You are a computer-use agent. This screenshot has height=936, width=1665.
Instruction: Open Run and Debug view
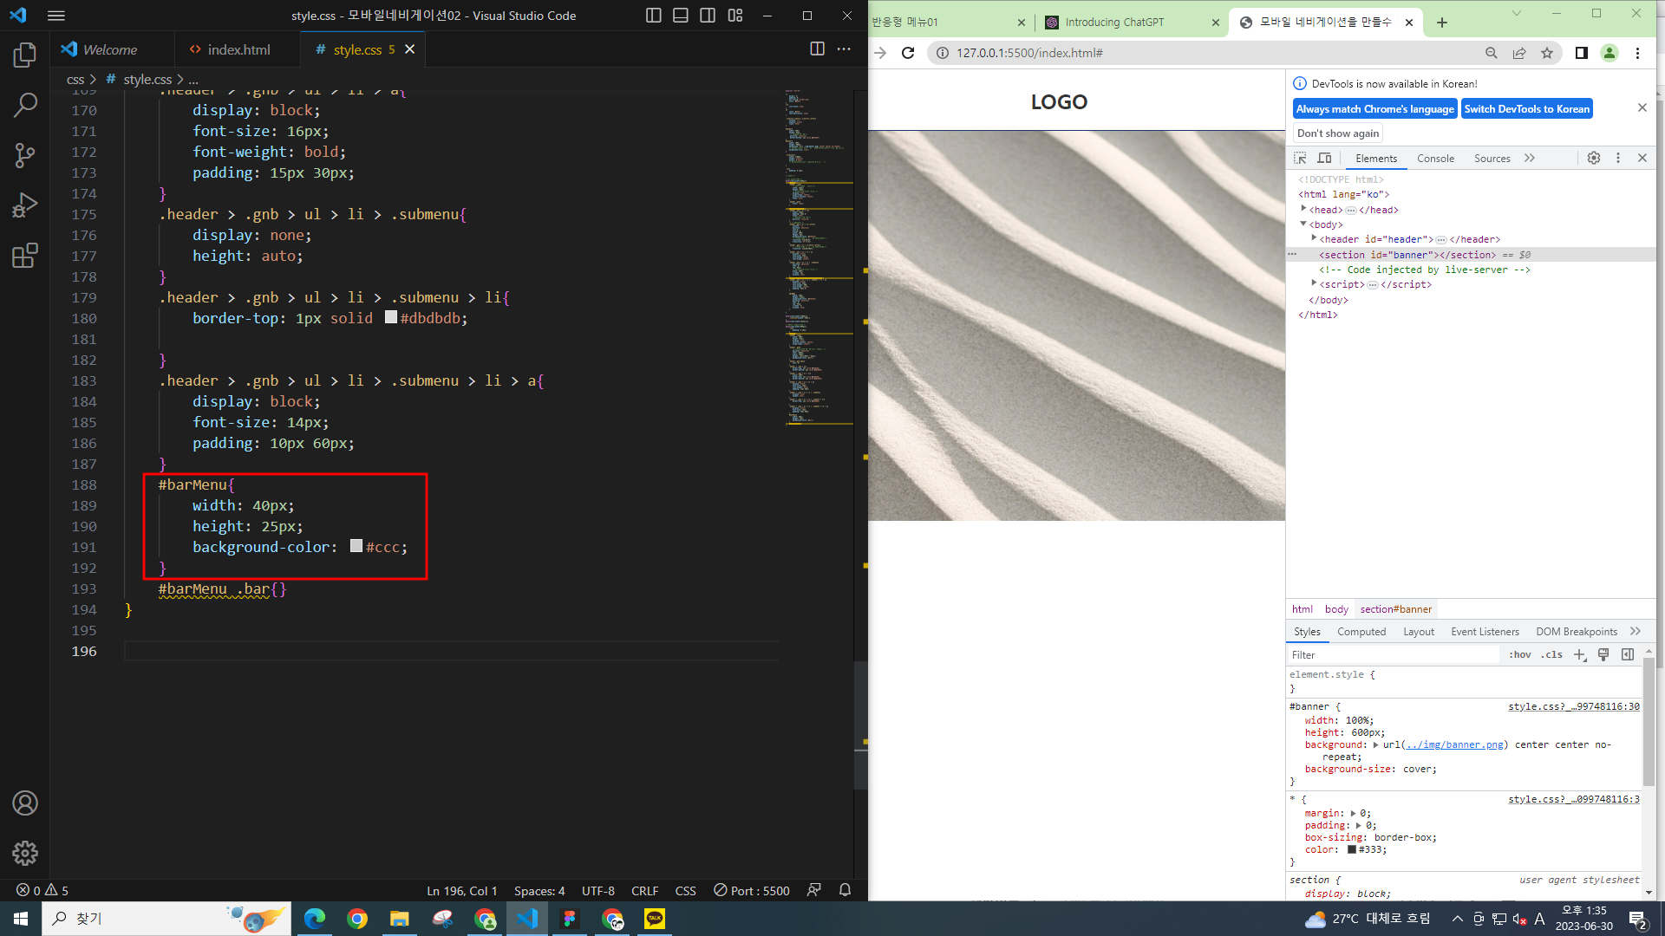pos(25,205)
